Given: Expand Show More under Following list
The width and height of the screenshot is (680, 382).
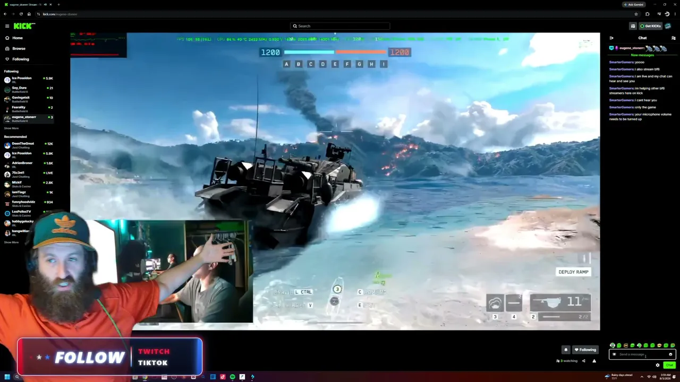Looking at the screenshot, I should pos(11,128).
